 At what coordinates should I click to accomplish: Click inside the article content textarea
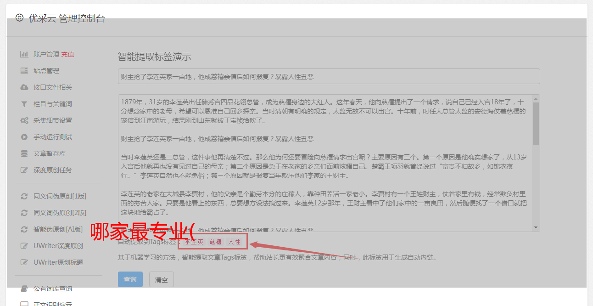click(325, 163)
